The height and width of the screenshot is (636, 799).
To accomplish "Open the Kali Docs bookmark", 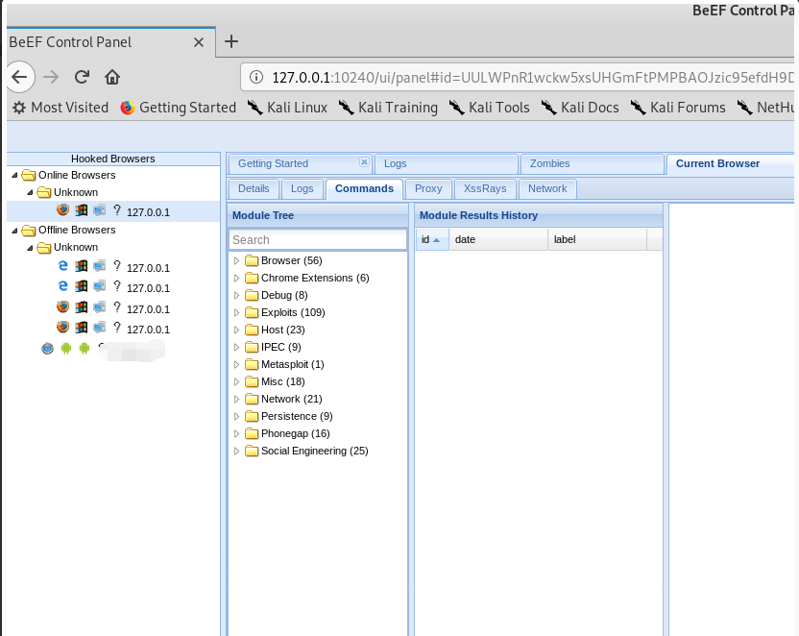I will click(580, 108).
